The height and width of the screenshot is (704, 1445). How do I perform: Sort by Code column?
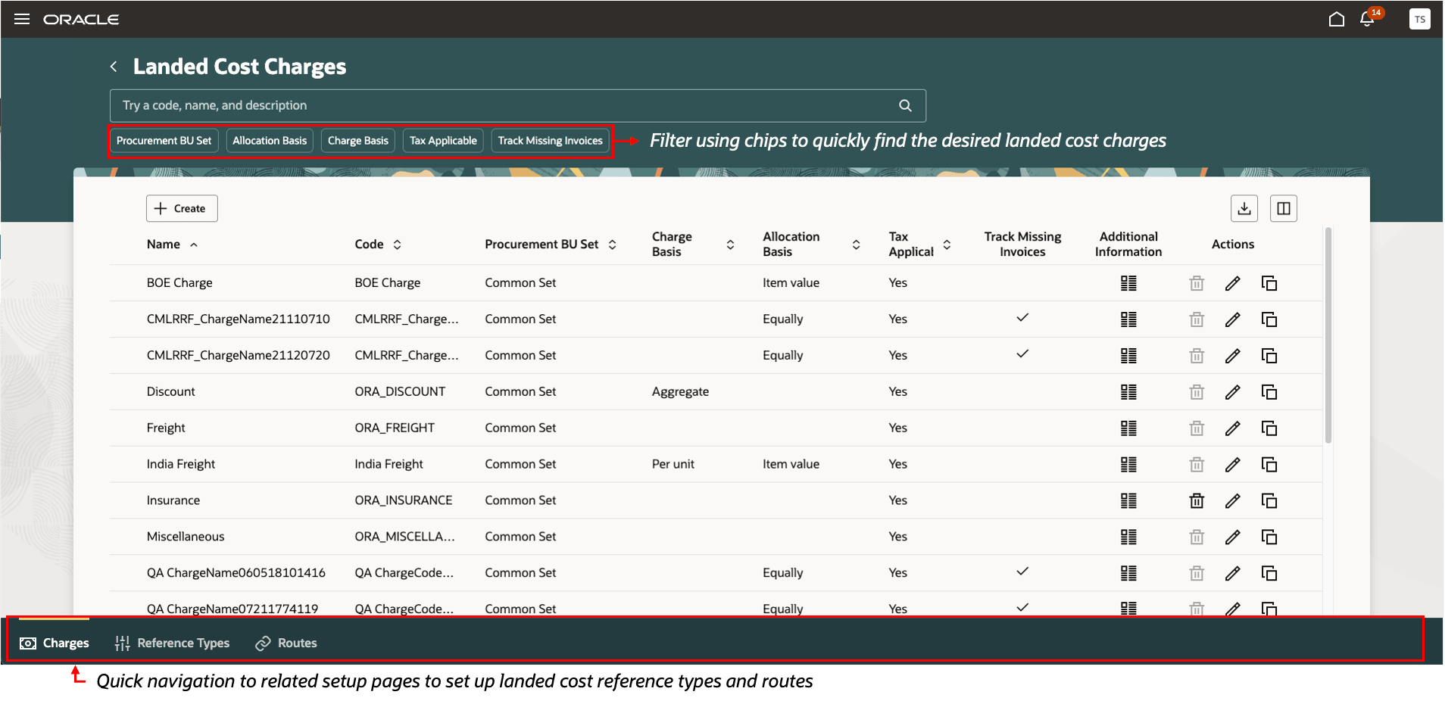(397, 245)
